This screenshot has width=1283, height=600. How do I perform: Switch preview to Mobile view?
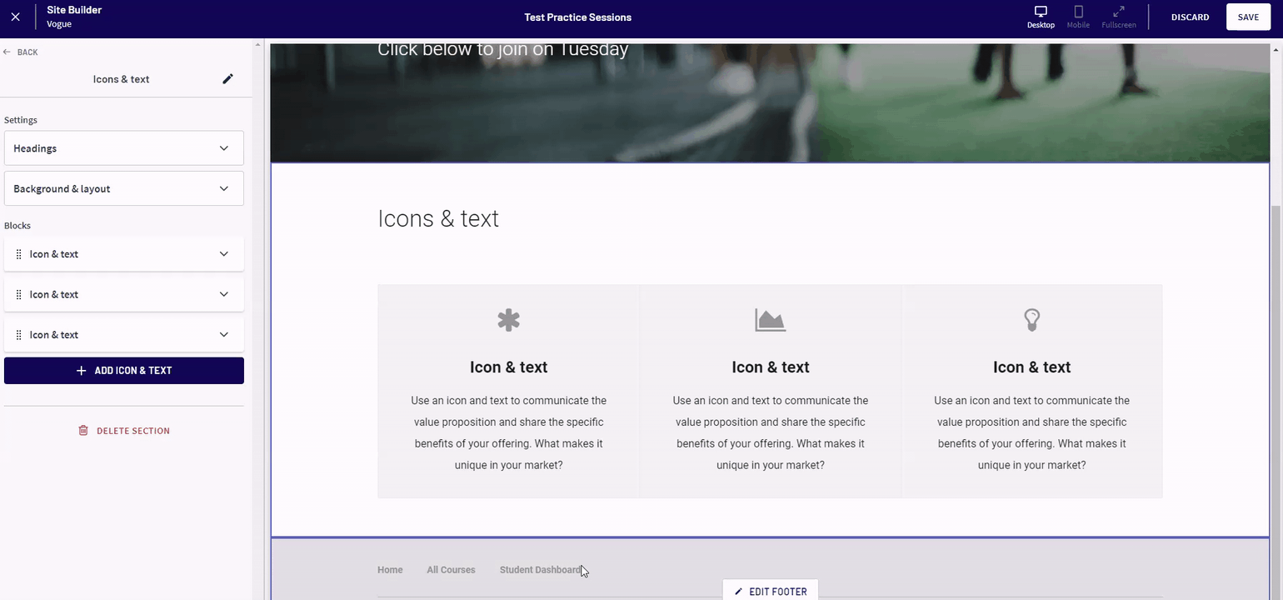coord(1077,17)
